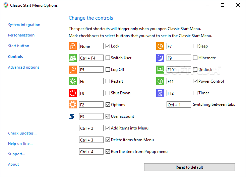Uncheck Add items into Menu checkbox
The width and height of the screenshot is (246, 177).
tap(108, 128)
